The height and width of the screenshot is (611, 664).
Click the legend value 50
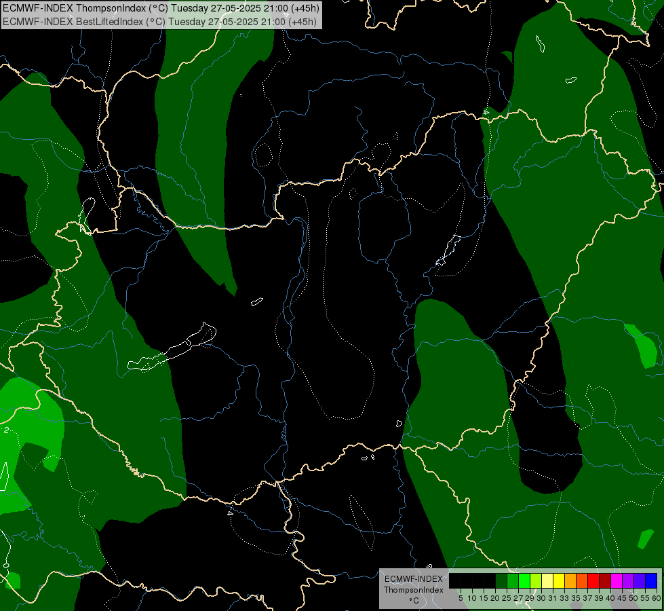[x=633, y=598]
